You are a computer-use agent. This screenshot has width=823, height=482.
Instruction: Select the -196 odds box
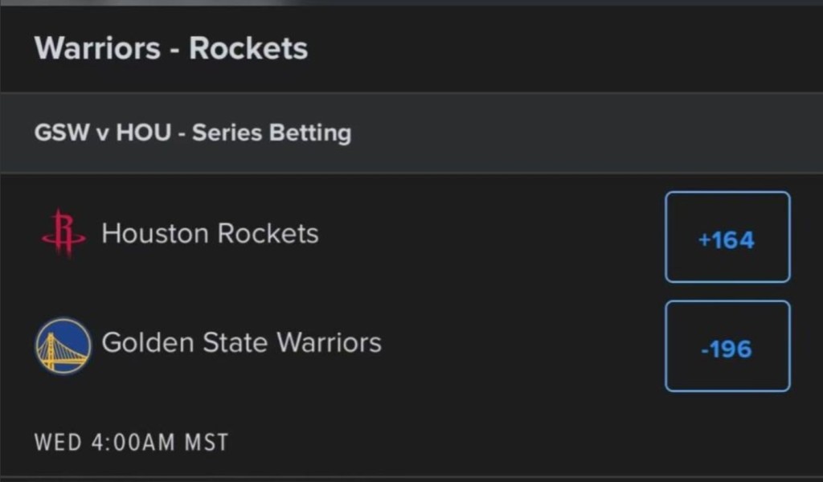(x=727, y=347)
